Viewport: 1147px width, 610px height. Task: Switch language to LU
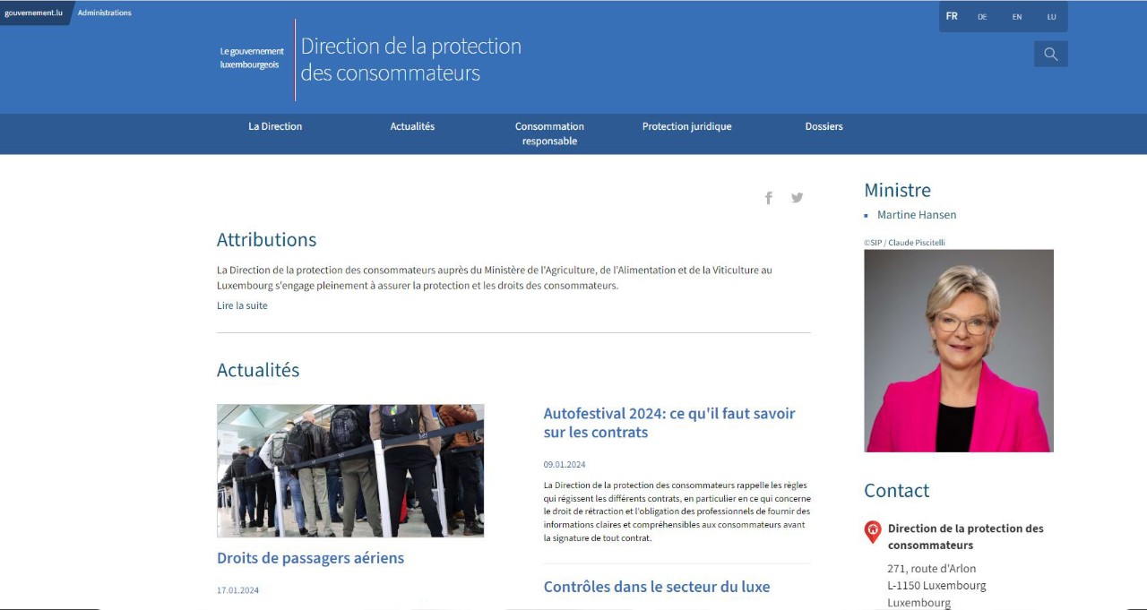click(x=1052, y=16)
